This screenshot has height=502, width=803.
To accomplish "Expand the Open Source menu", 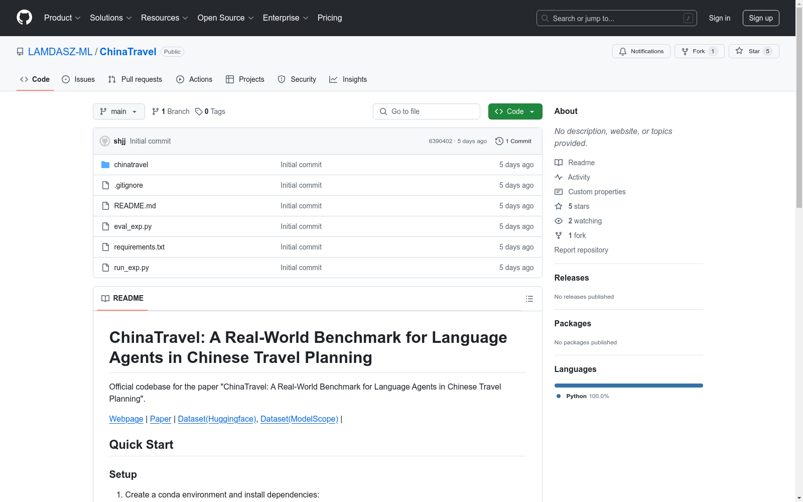I will (226, 18).
